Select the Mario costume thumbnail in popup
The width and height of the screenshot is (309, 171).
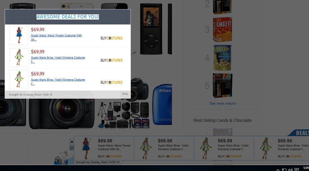pos(19,35)
